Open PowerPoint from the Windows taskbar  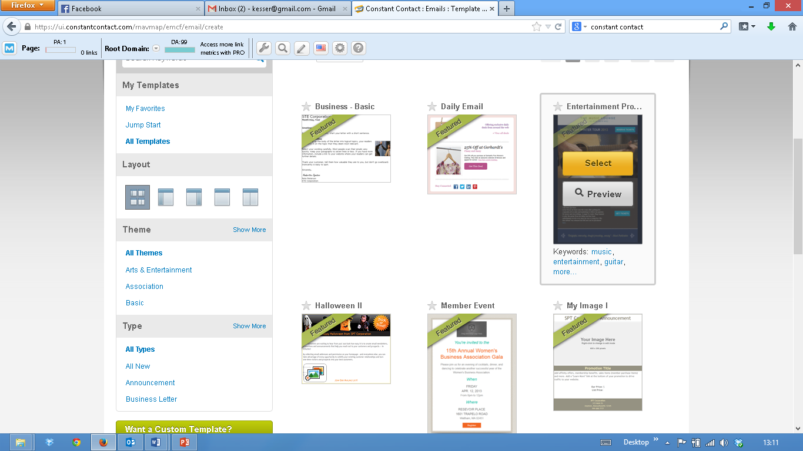184,442
